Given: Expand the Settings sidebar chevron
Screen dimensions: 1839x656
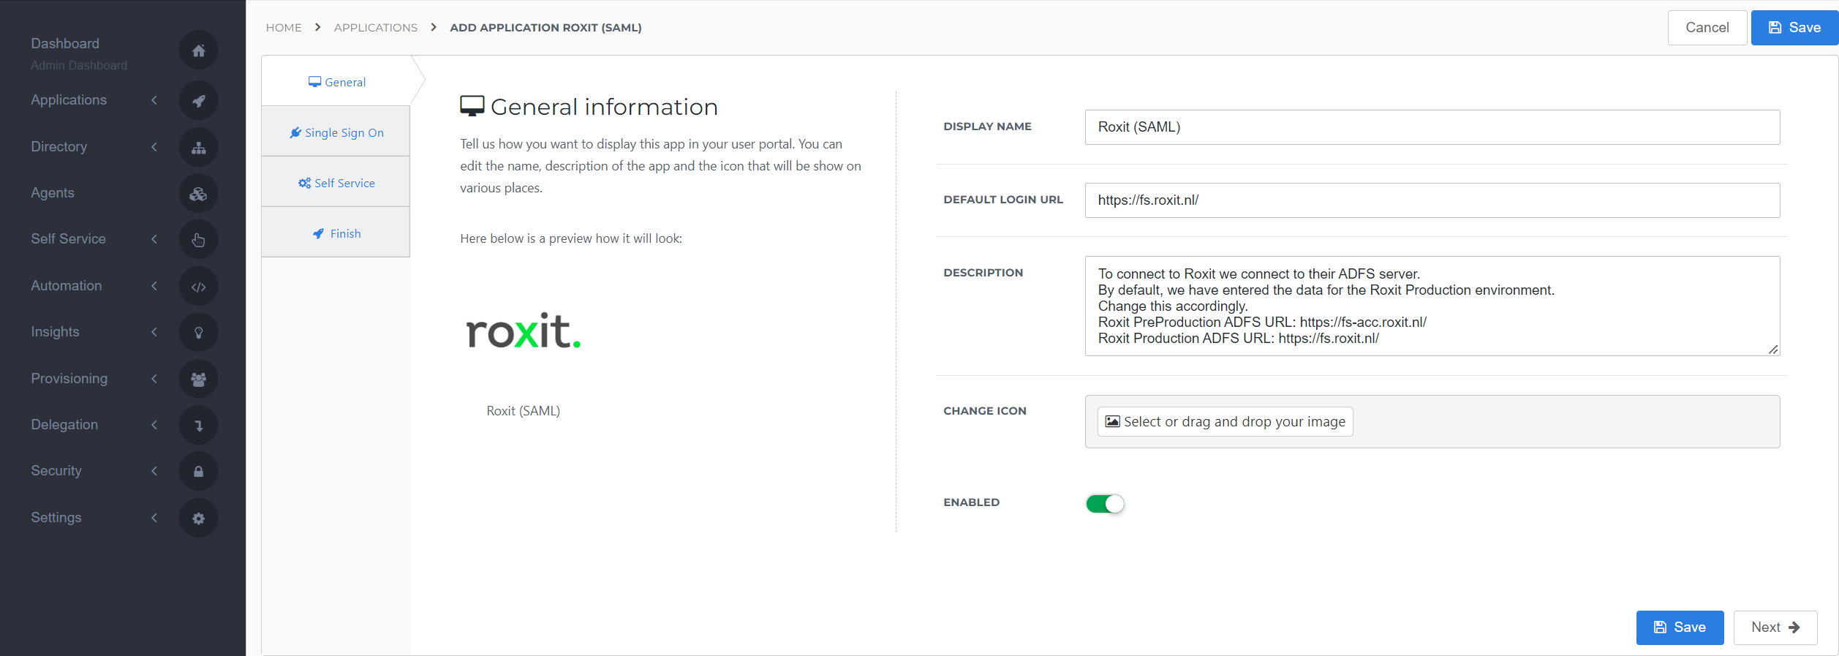Looking at the screenshot, I should (x=154, y=518).
